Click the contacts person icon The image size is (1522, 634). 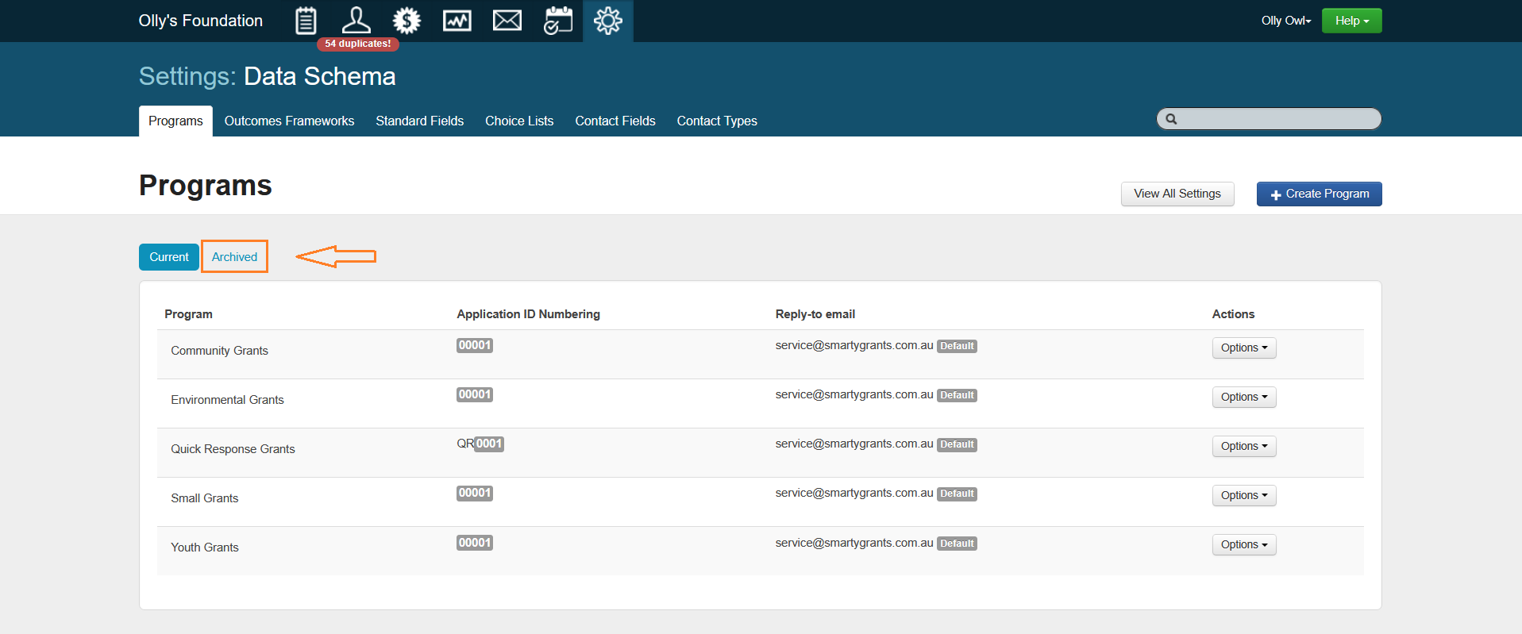356,21
